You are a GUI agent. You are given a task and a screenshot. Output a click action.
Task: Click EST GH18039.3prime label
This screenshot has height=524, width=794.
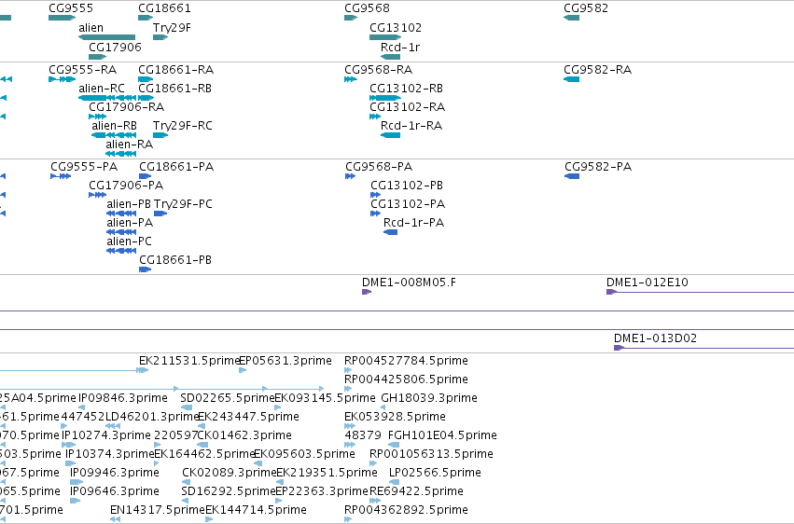(429, 398)
